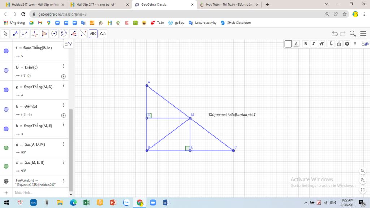Pin the text to screen position
Viewport: 370px width, 208px height.
[x=331, y=44]
